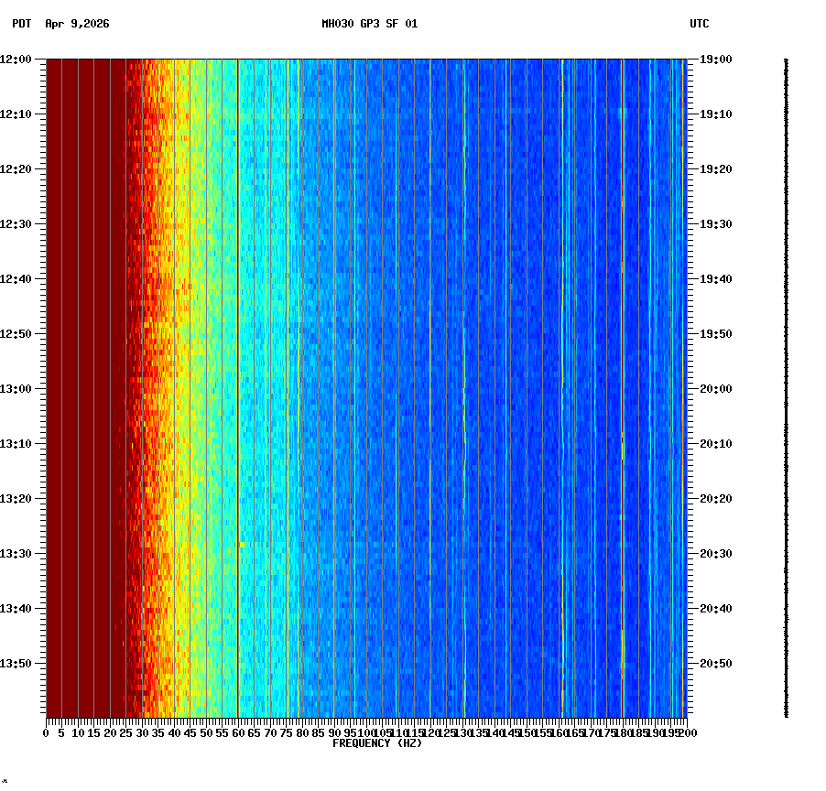Image resolution: width=826 pixels, height=791 pixels.
Task: Click the vertical helicorder trace on the right
Action: coord(785,385)
